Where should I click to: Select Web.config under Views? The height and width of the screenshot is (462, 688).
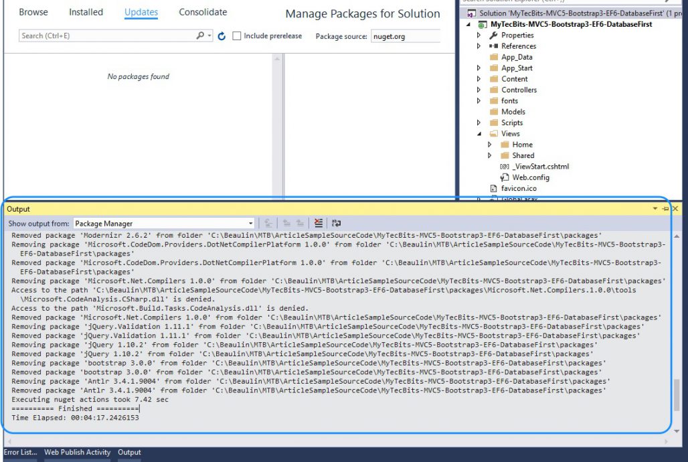tap(531, 177)
